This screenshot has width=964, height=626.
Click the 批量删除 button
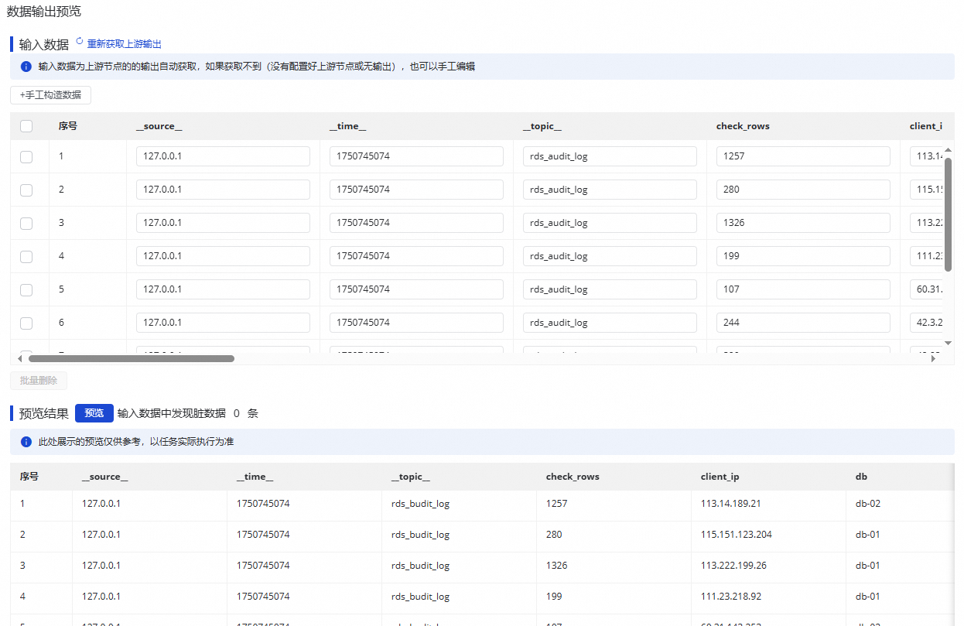pos(39,381)
